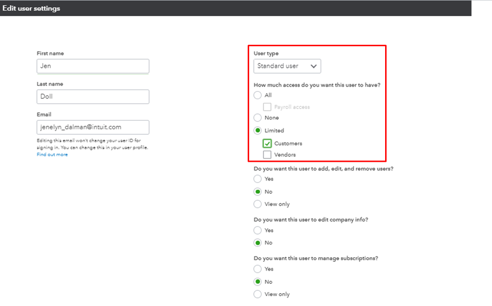Select View only for manage subscriptions
This screenshot has height=306, width=492.
point(258,294)
